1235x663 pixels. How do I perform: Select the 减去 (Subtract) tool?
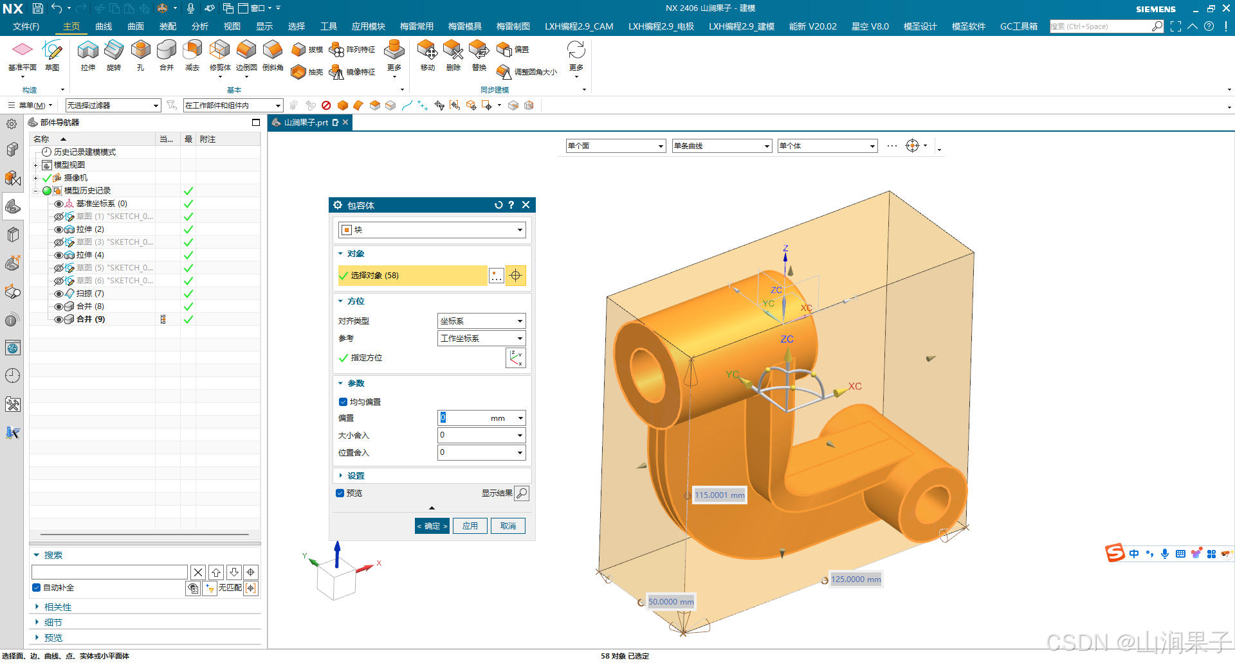click(x=192, y=55)
